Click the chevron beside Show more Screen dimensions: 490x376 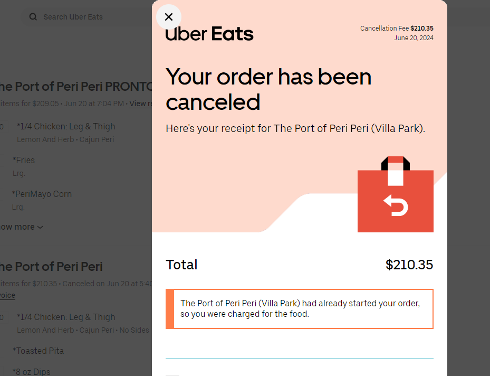coord(41,228)
